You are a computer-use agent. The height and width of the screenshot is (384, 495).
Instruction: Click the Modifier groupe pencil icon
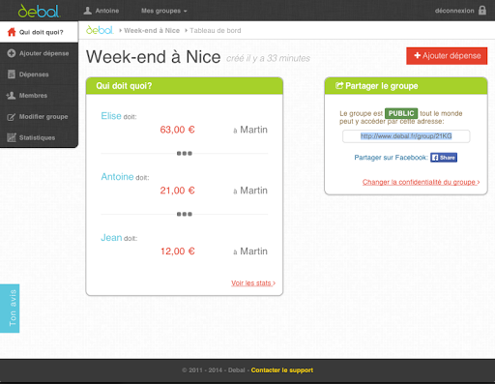pos(12,117)
